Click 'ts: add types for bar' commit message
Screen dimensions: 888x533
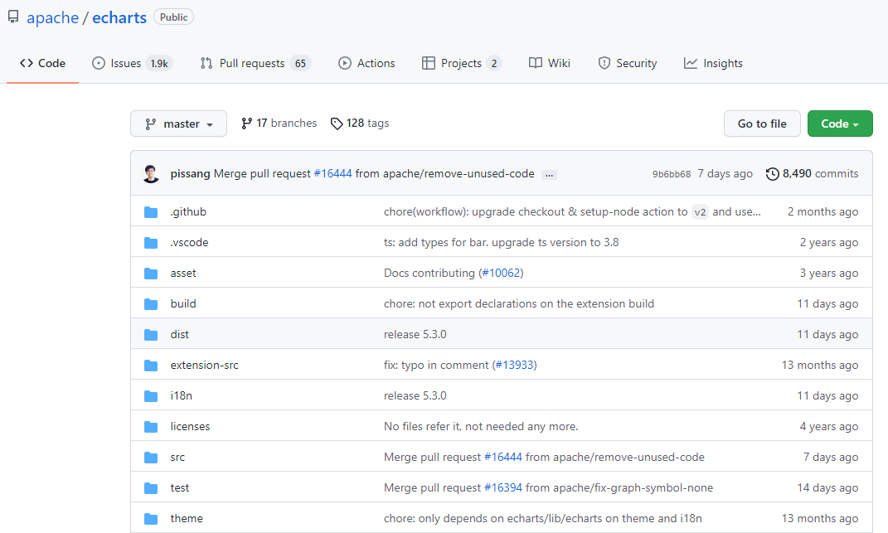tap(501, 242)
